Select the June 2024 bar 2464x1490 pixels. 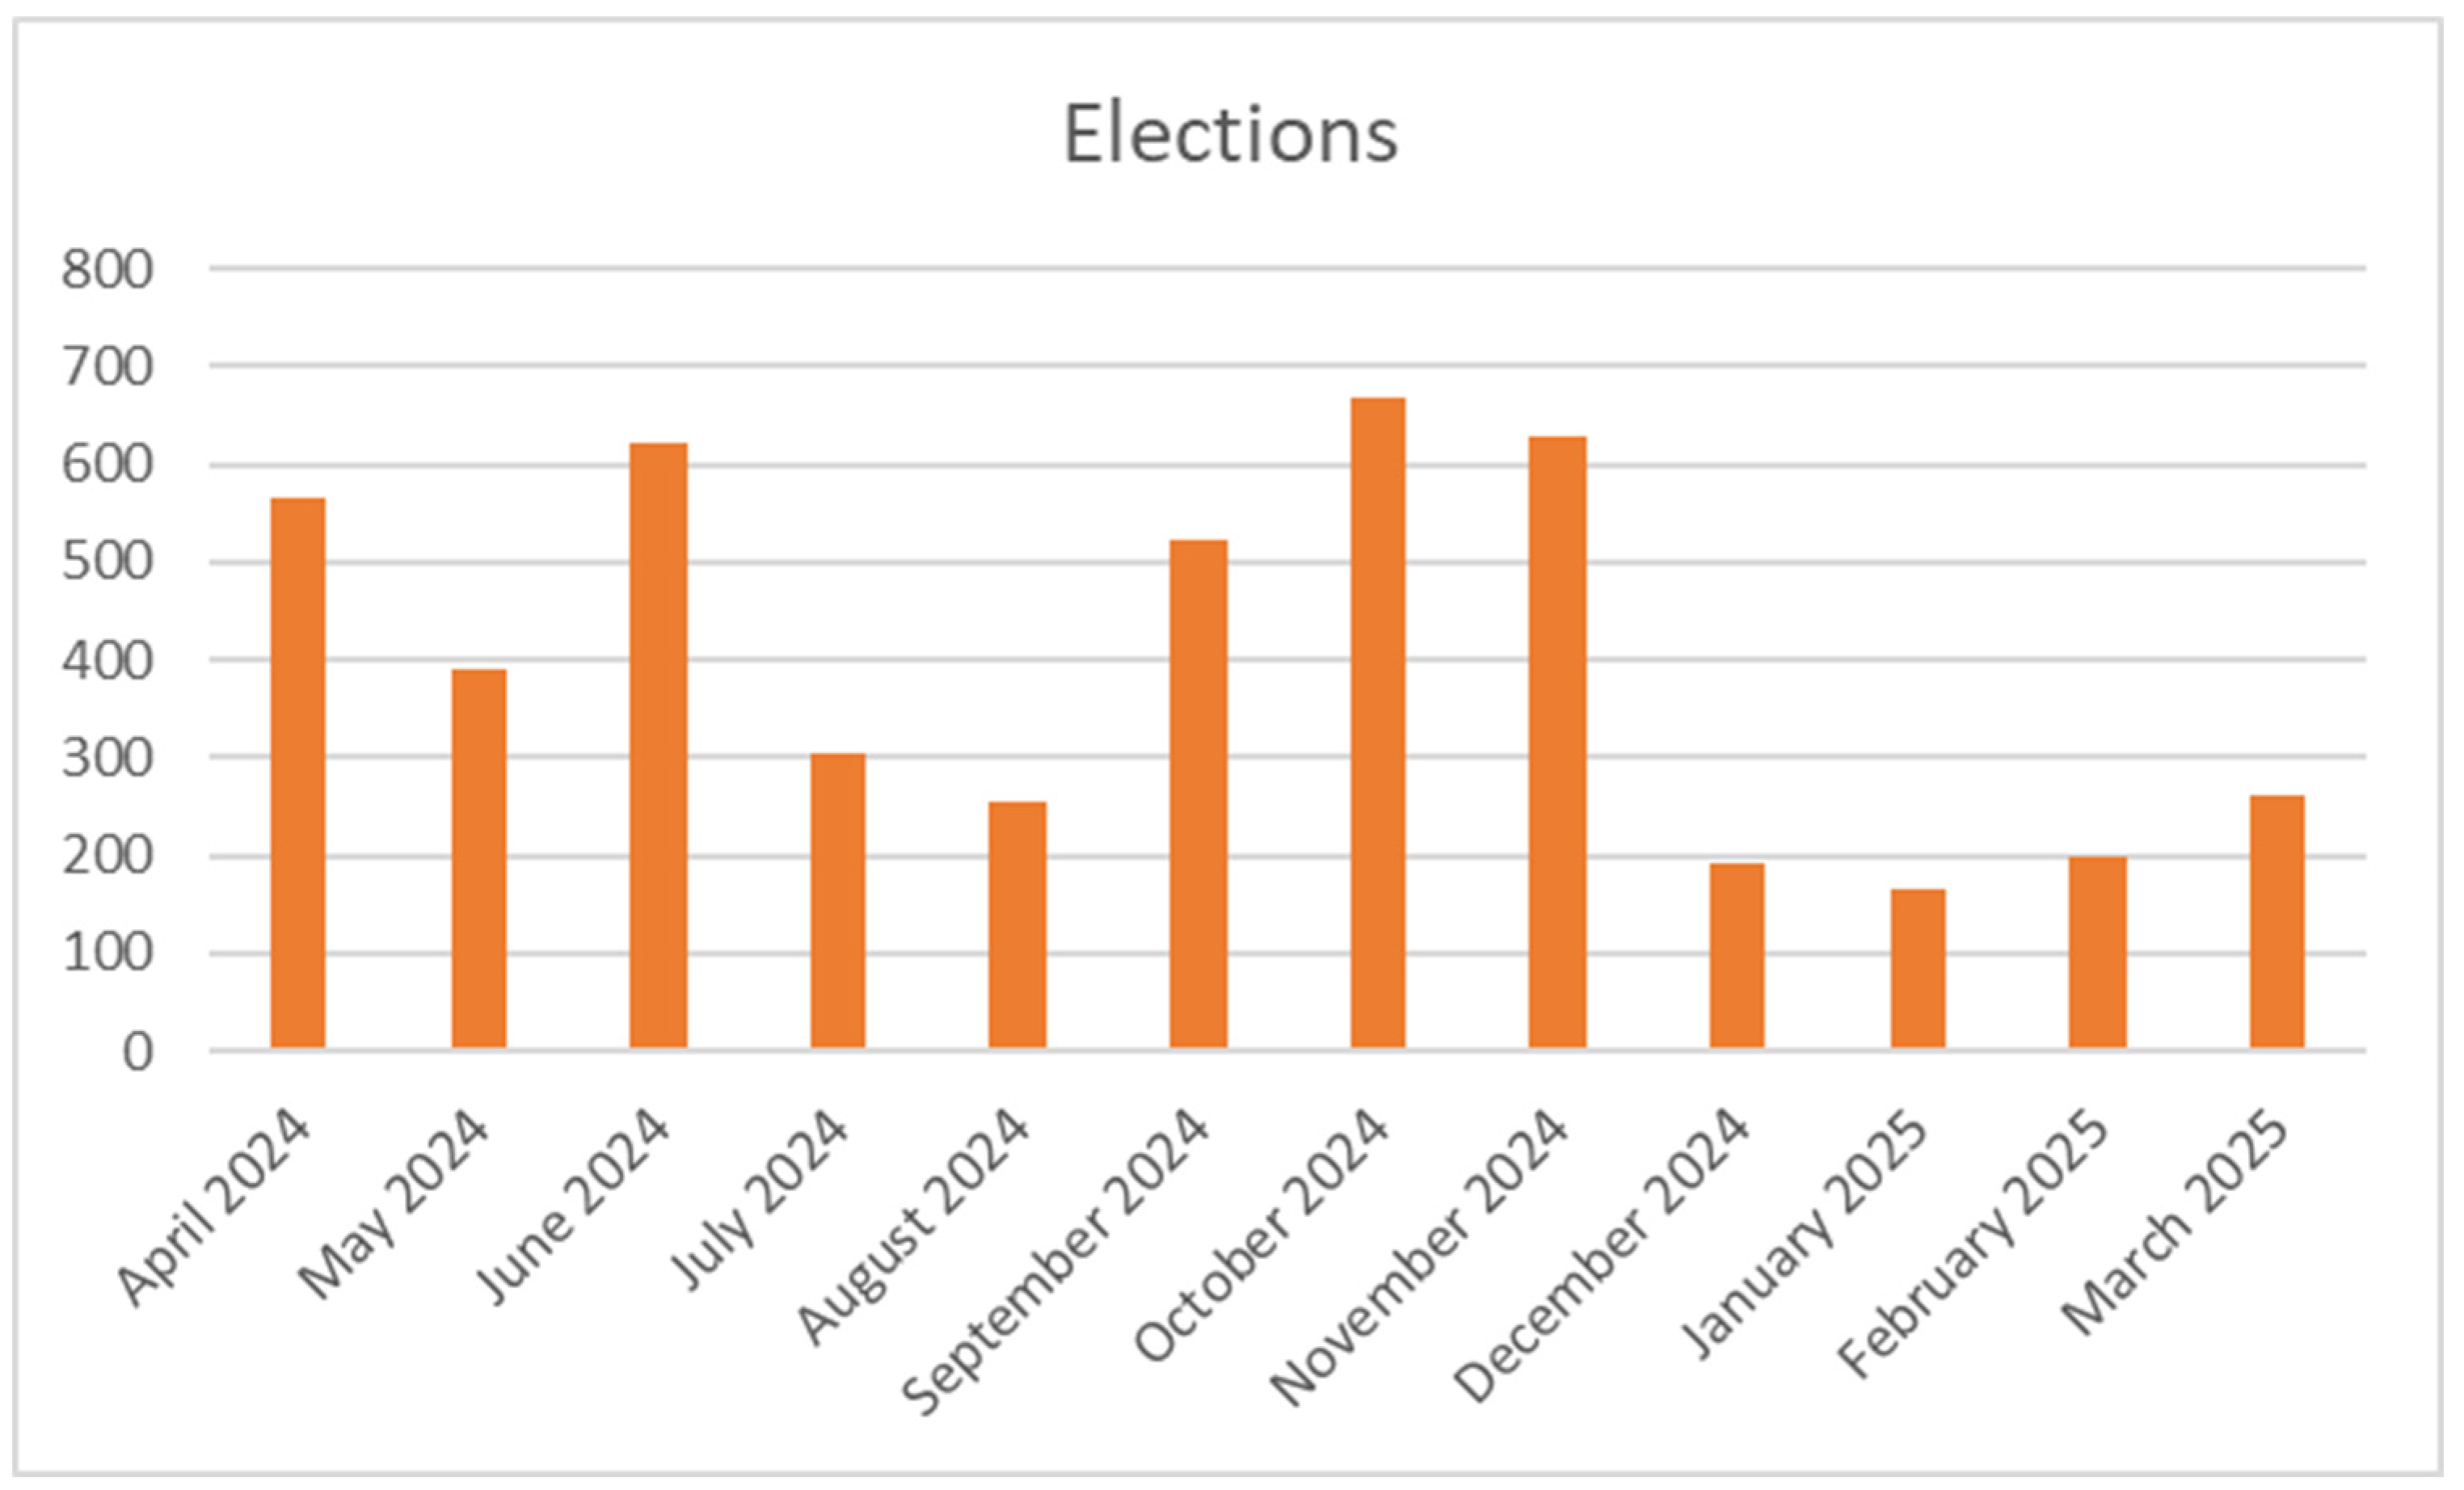(658, 746)
